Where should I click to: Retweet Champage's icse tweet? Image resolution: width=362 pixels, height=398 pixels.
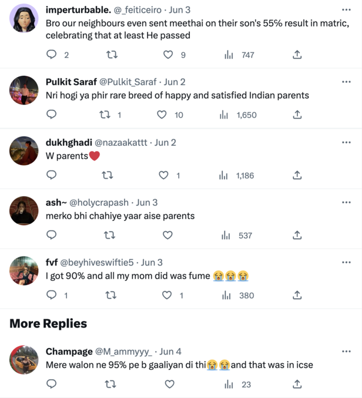point(110,384)
